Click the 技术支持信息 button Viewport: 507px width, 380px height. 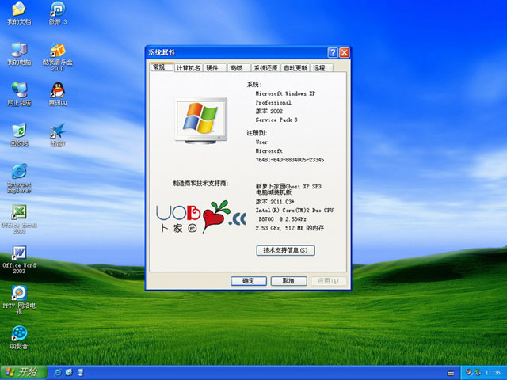click(285, 250)
